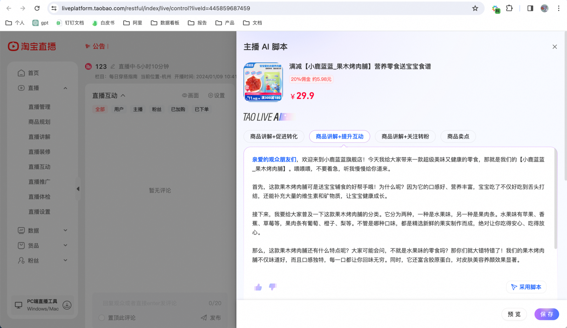Click the browser address bar URL

pyautogui.click(x=156, y=8)
